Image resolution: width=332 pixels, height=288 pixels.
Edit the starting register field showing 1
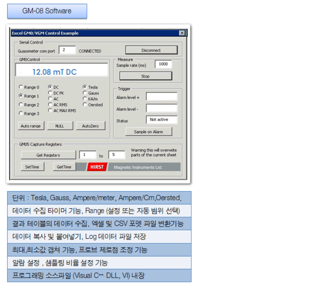click(87, 155)
